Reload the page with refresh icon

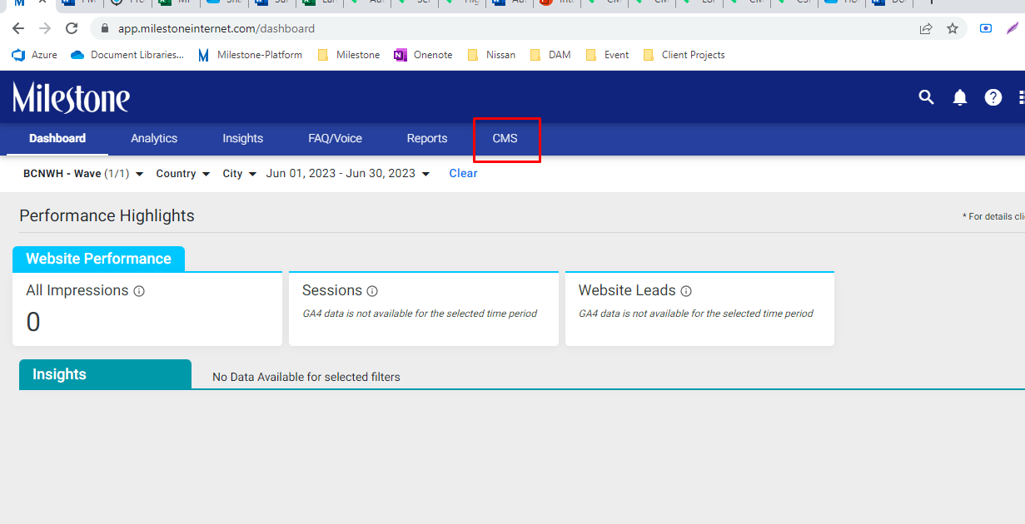point(72,28)
